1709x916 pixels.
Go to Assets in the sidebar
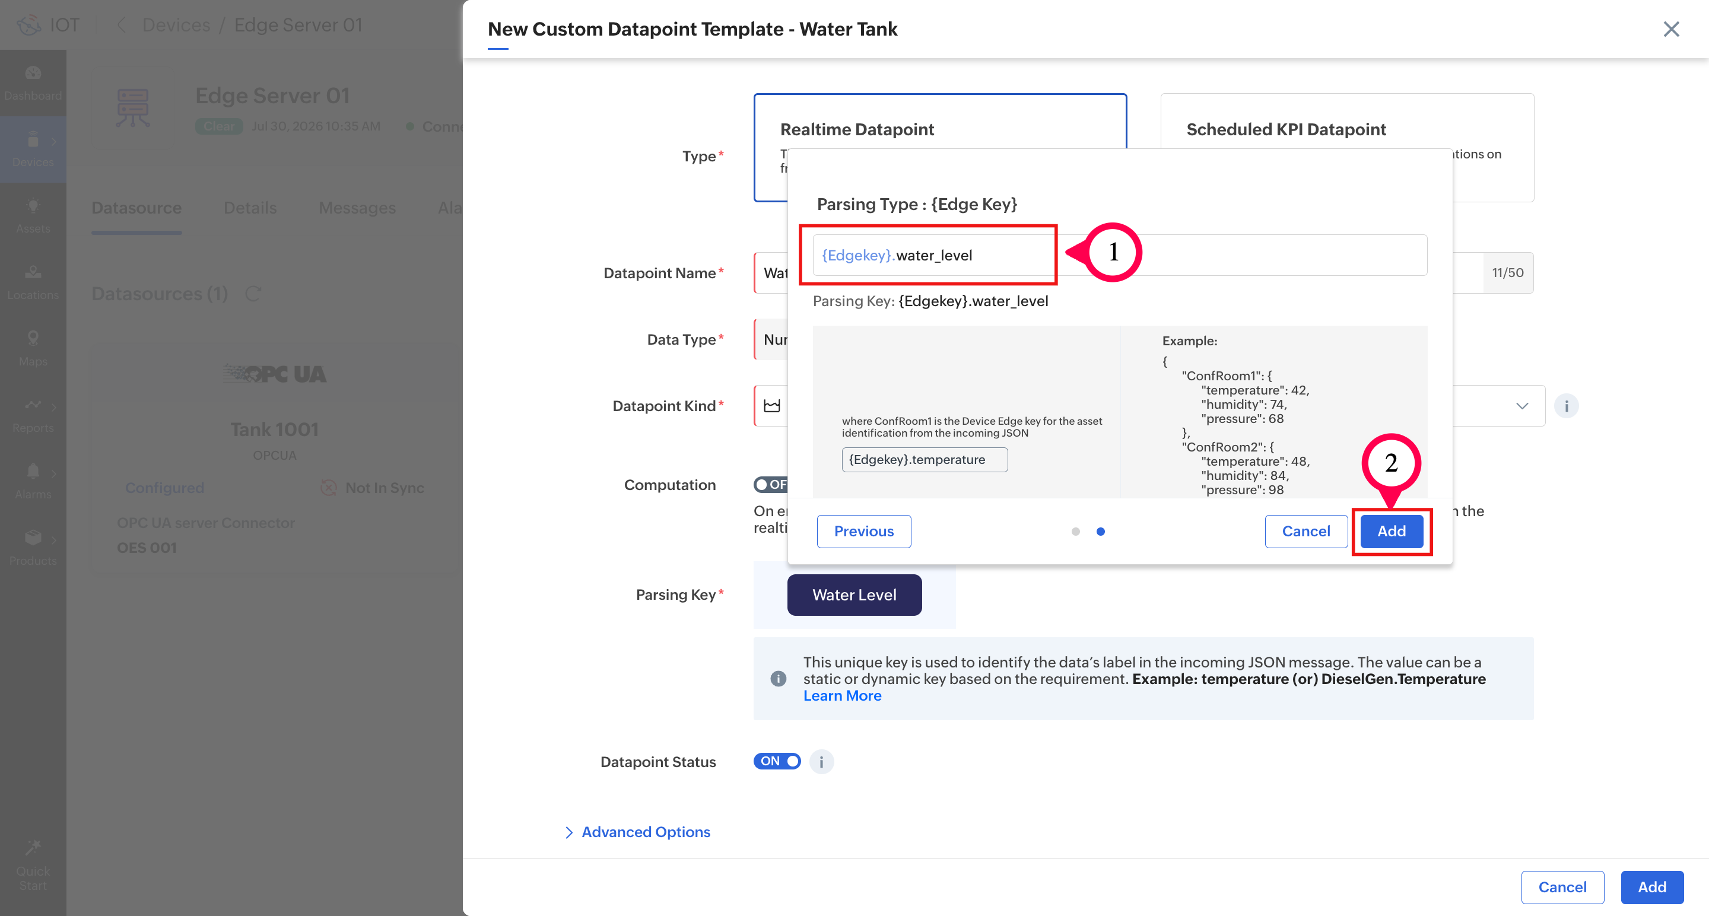click(33, 215)
